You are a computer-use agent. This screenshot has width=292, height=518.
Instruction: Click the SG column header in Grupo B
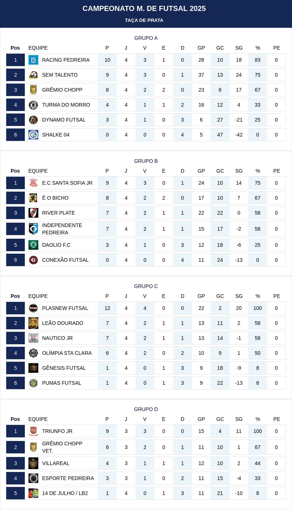tap(239, 171)
